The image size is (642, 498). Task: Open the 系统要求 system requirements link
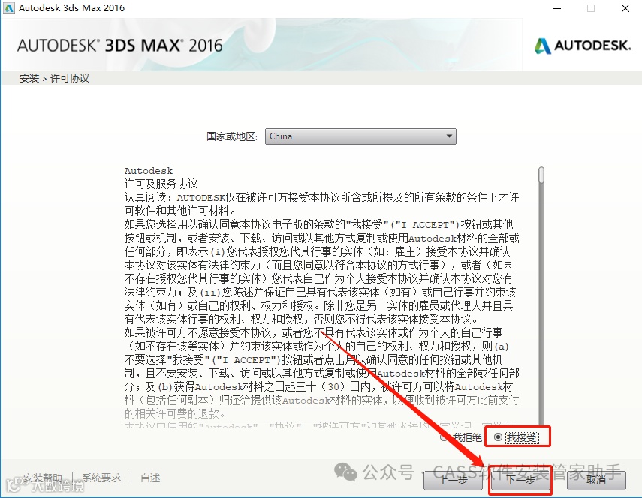pos(101,478)
